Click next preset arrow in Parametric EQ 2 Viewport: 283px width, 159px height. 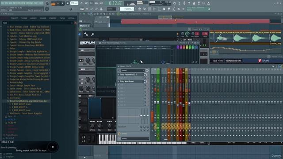189,43
